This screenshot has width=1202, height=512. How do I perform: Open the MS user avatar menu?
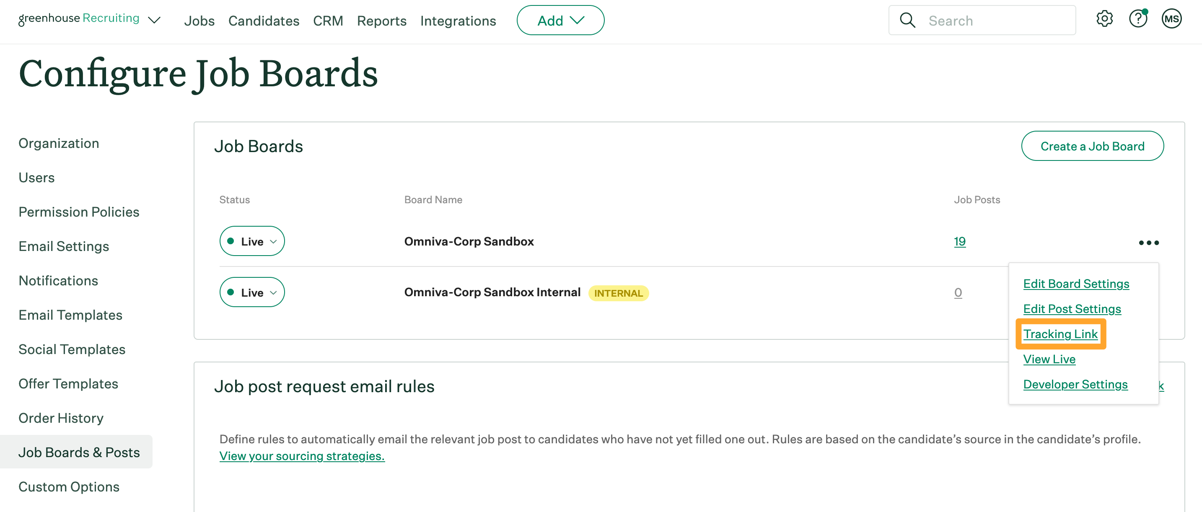1171,19
